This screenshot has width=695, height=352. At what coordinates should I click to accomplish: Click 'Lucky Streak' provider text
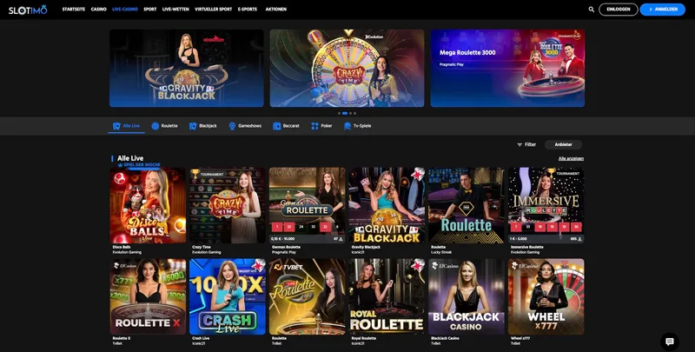[x=441, y=252]
